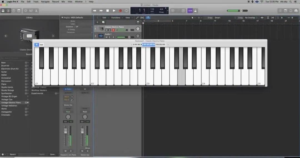The height and width of the screenshot is (158, 300).
Task: Switch Keyboard window to Musical Typing view
Action: (x=41, y=45)
